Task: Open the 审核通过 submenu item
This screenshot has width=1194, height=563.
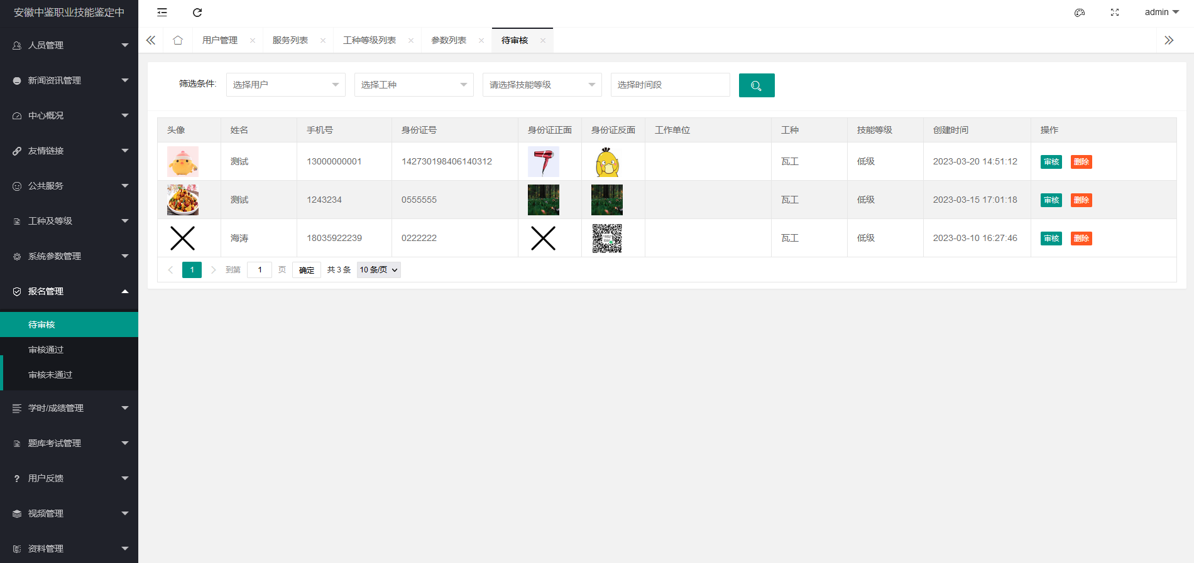Action: pyautogui.click(x=69, y=350)
